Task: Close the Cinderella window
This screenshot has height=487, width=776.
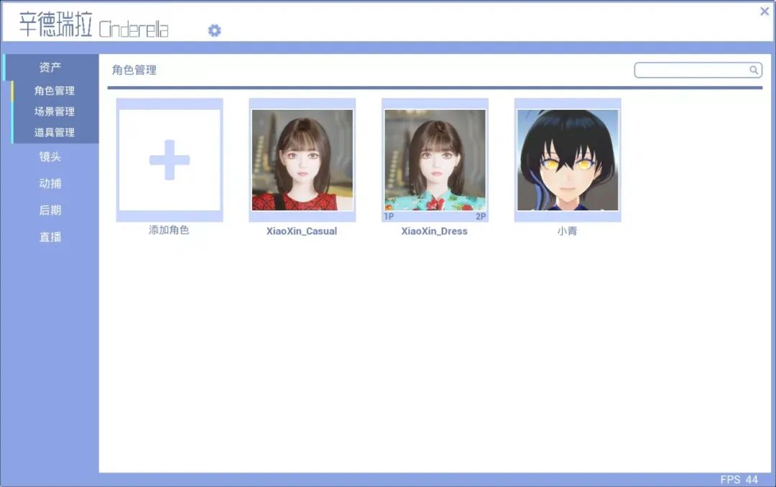Action: tap(765, 11)
